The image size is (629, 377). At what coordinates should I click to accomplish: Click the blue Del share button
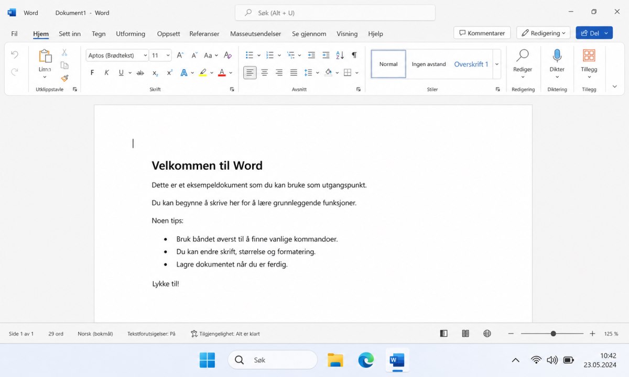(x=594, y=33)
